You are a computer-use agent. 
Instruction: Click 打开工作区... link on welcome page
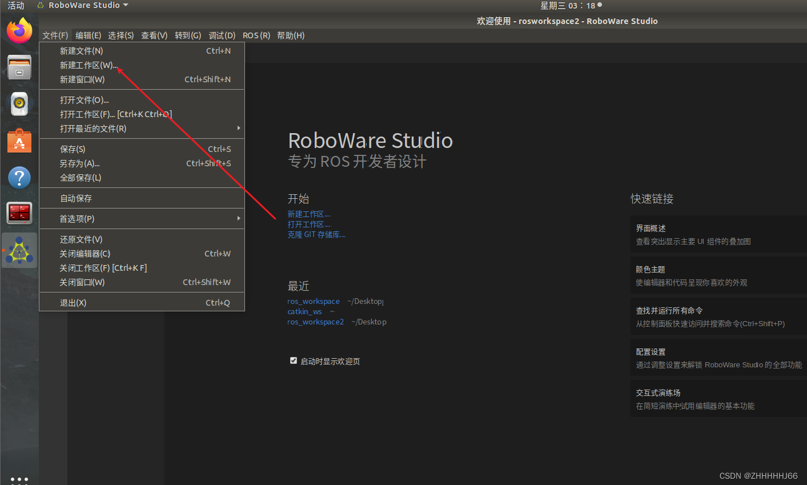click(x=309, y=225)
